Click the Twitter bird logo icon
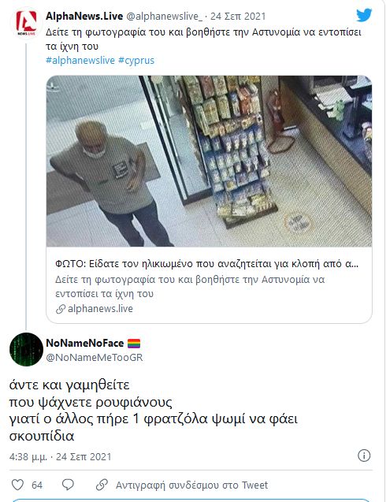386x502 pixels. coord(364,15)
